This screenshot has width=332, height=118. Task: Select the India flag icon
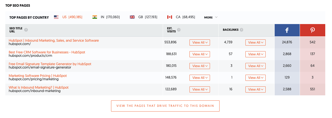(95, 17)
